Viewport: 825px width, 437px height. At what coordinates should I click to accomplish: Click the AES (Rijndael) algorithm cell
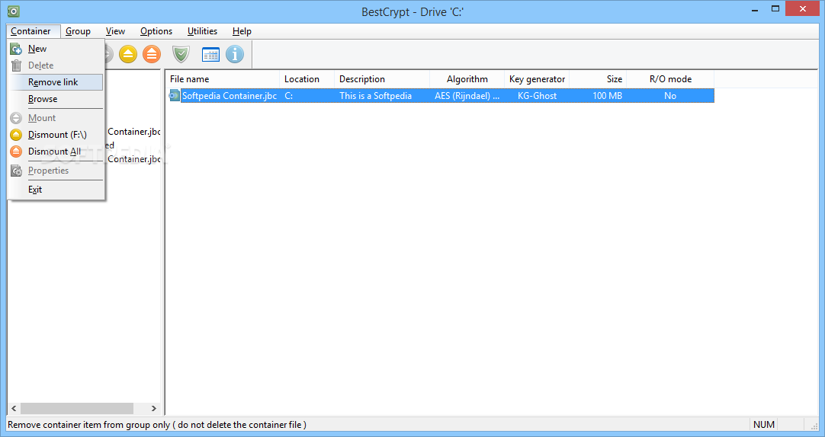[x=467, y=96]
